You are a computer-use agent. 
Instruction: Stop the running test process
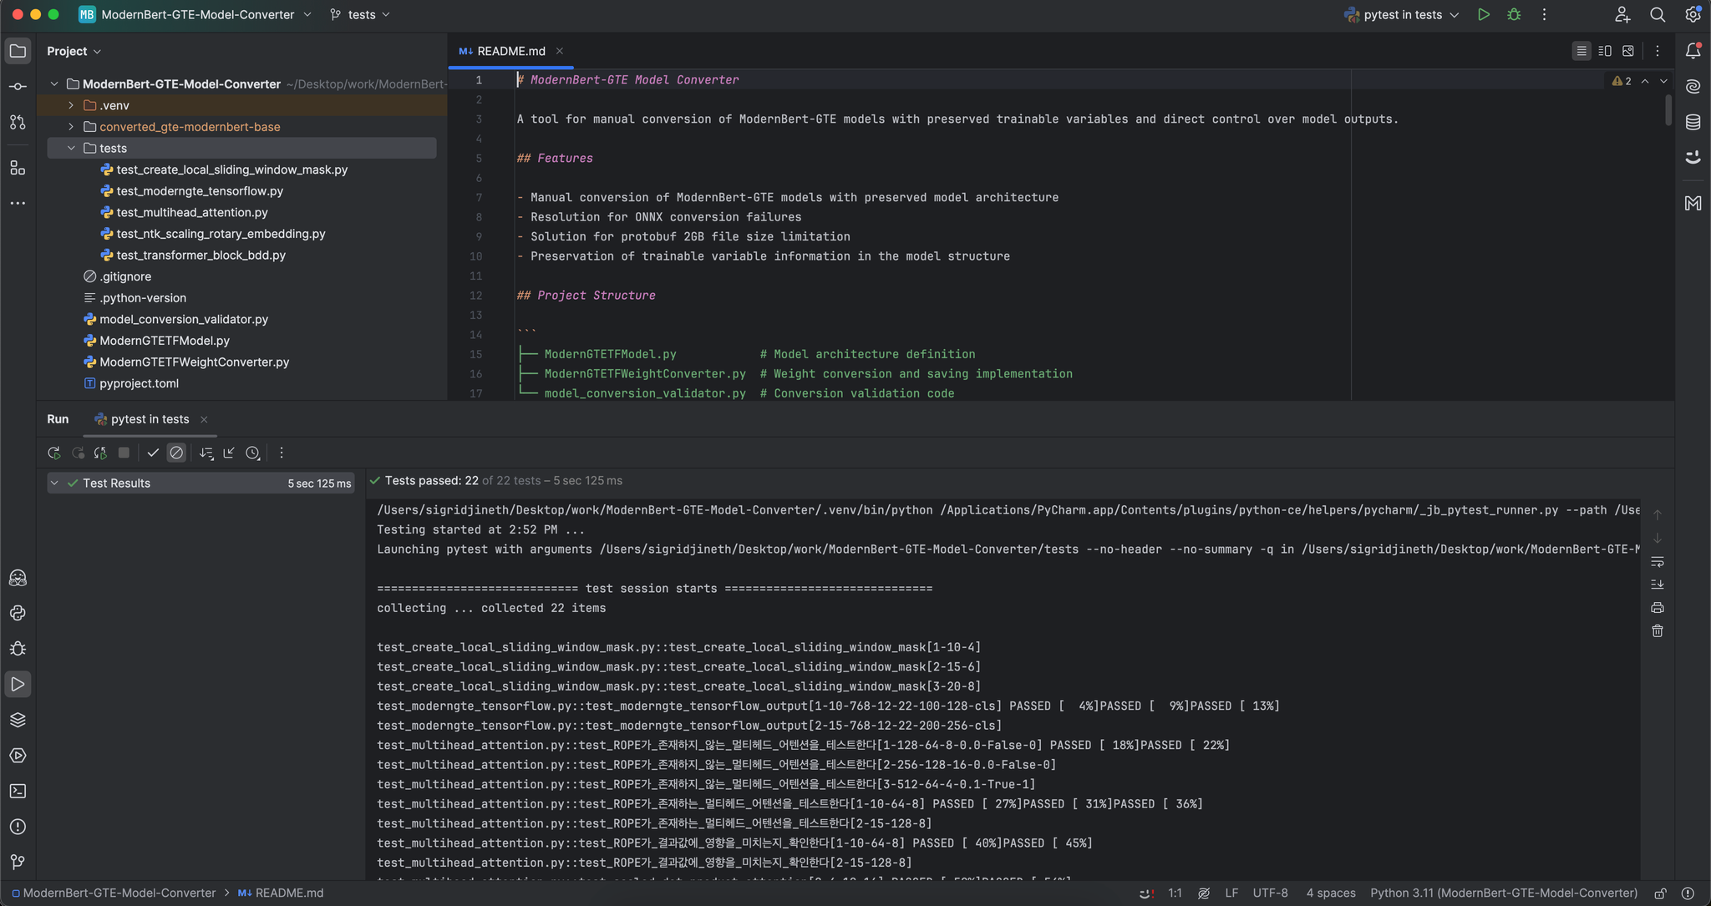124,453
